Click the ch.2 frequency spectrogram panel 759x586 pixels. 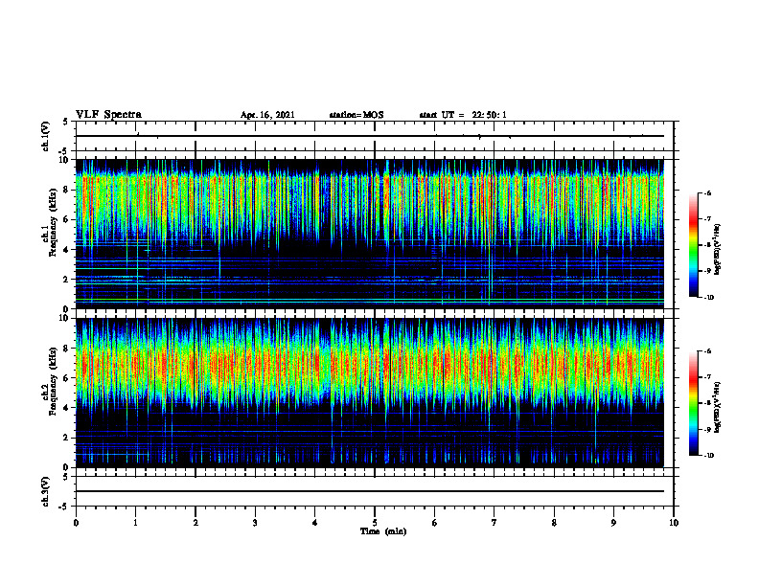[369, 393]
